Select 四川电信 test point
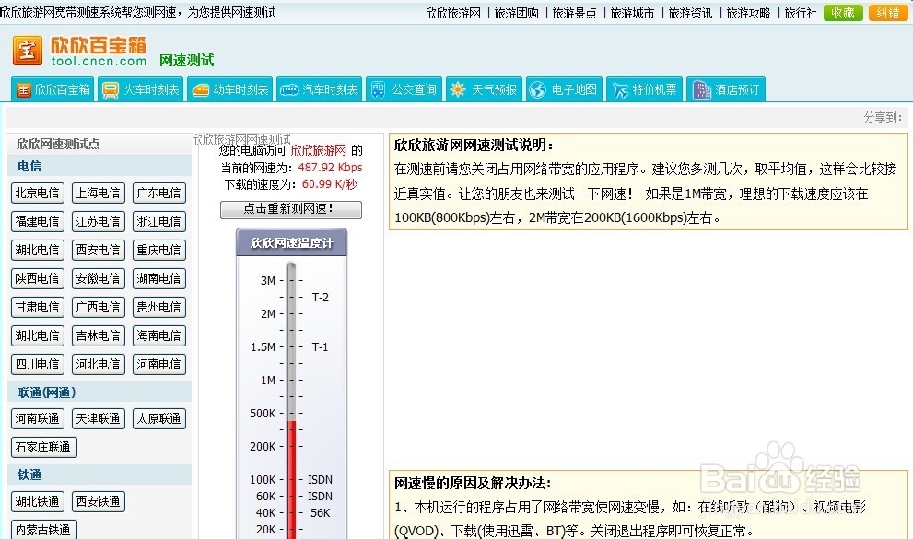The height and width of the screenshot is (539, 913). (x=37, y=364)
